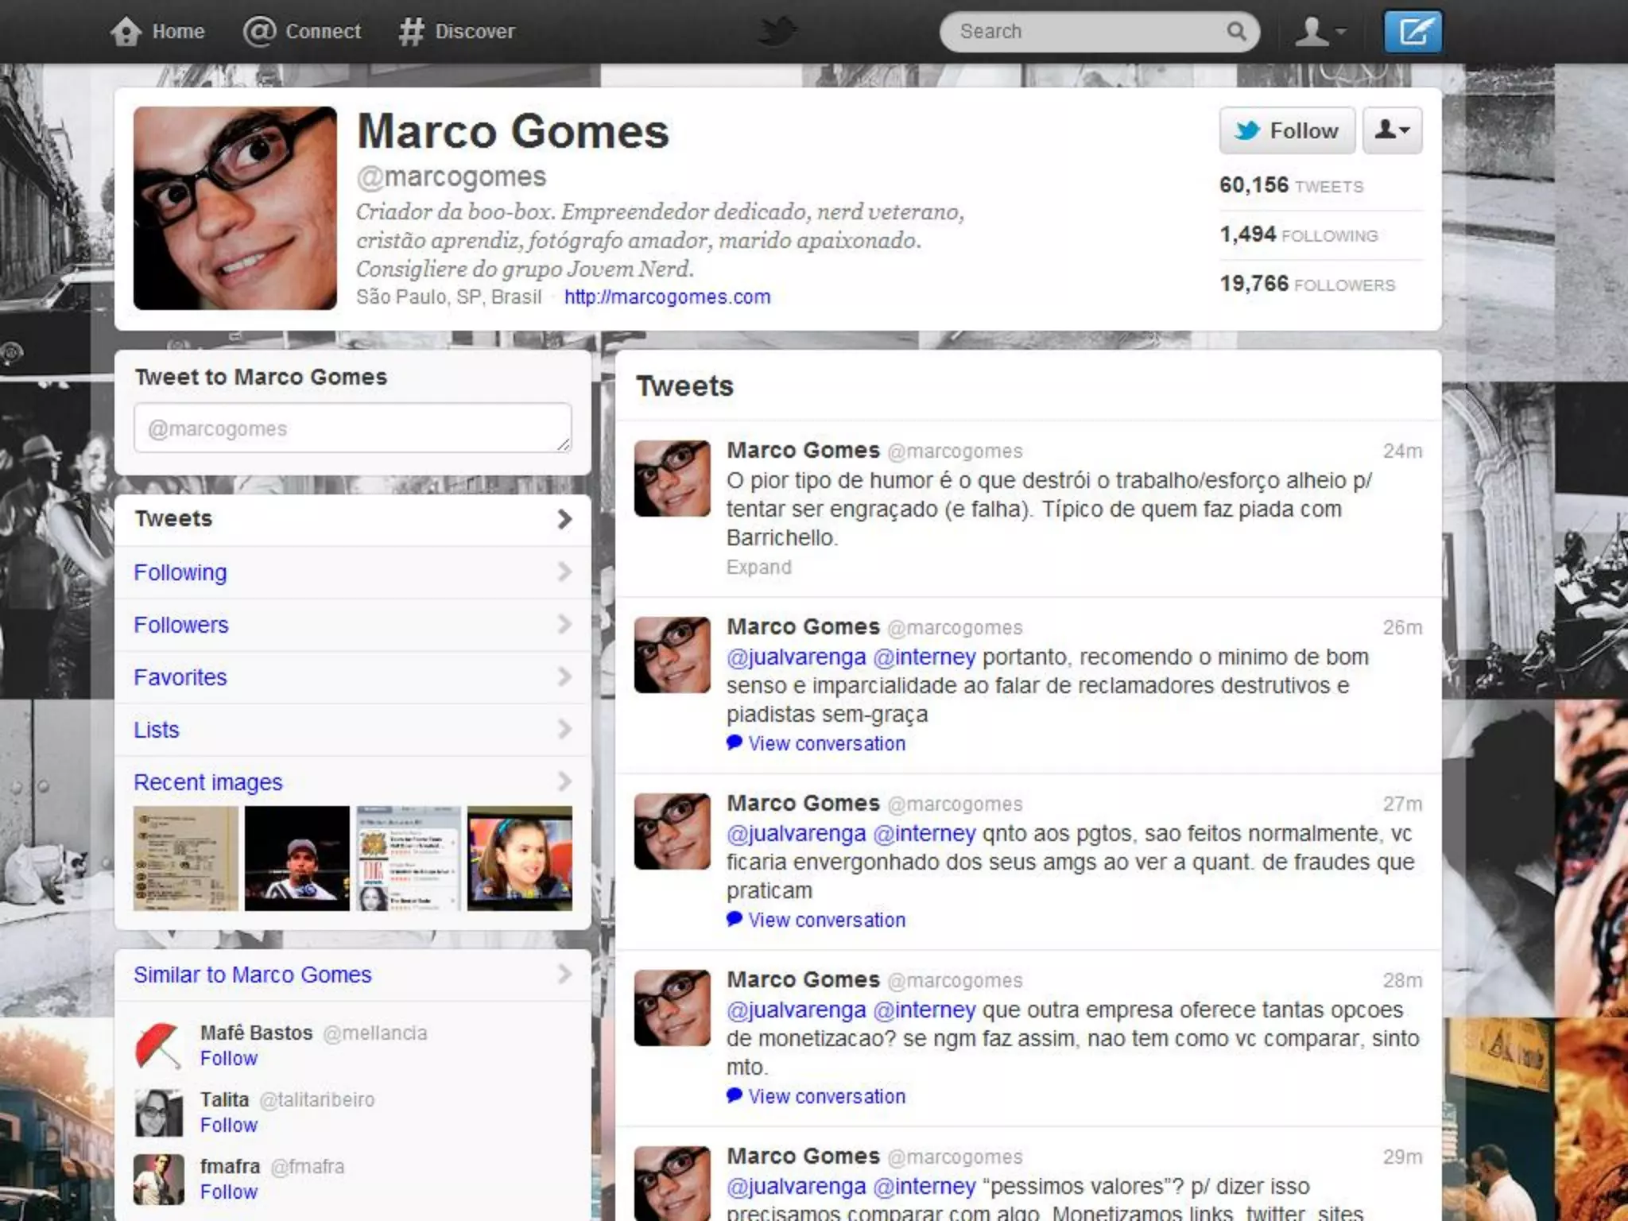Click the red umbrella avatar of Mafê Bastos
The image size is (1628, 1221).
click(x=159, y=1045)
